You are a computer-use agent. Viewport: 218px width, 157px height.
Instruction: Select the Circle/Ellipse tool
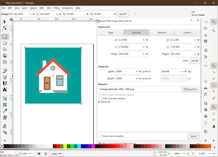click(x=5, y=43)
